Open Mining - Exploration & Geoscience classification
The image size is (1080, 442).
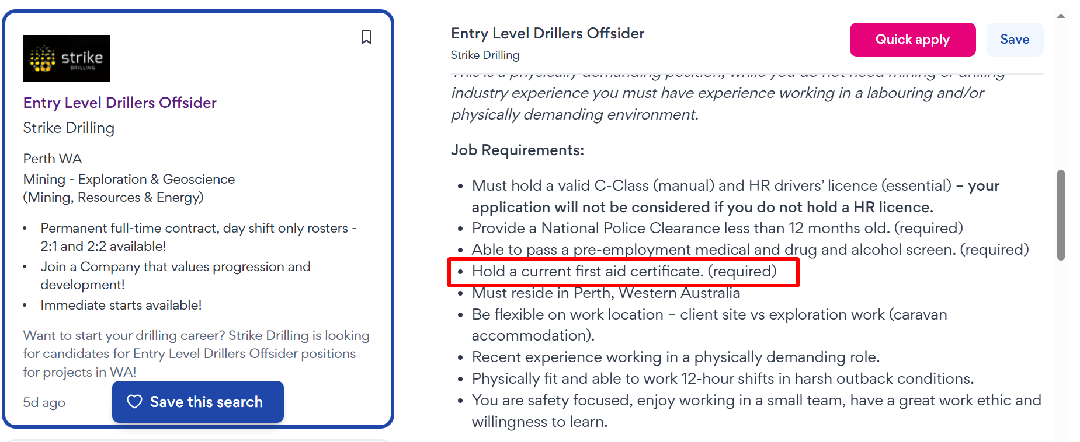(x=129, y=179)
